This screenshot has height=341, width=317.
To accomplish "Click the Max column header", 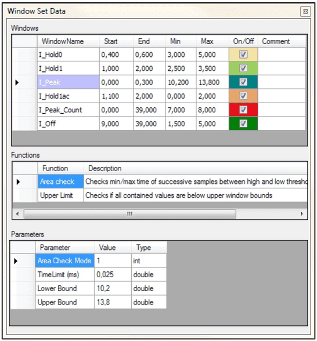I will 212,41.
